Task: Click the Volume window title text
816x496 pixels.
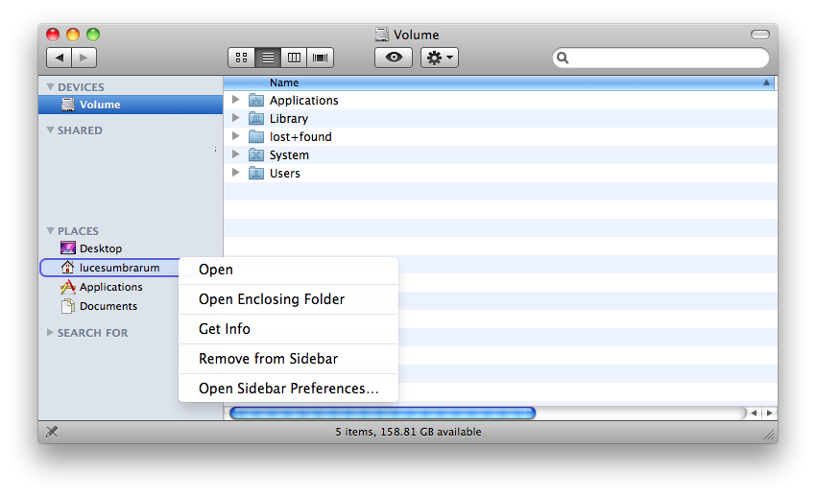Action: tap(417, 35)
